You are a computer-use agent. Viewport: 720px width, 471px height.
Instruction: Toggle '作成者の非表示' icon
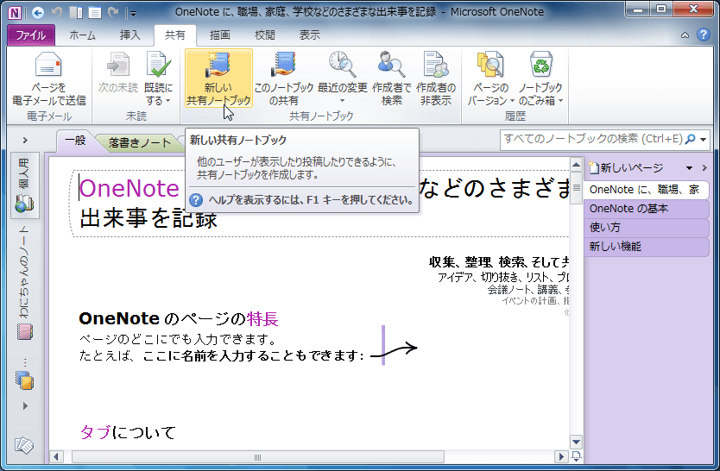point(436,64)
